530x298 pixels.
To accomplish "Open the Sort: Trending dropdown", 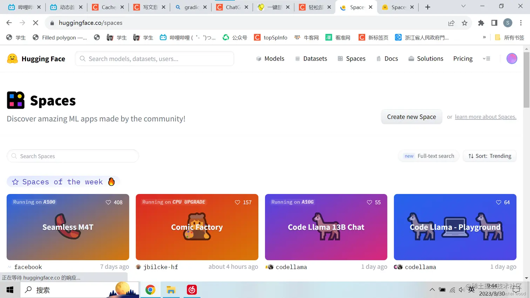I will 490,156.
